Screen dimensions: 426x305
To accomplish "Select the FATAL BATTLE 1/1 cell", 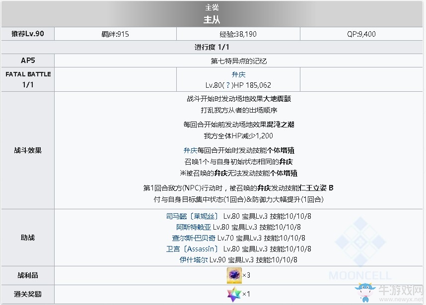I will point(28,79).
